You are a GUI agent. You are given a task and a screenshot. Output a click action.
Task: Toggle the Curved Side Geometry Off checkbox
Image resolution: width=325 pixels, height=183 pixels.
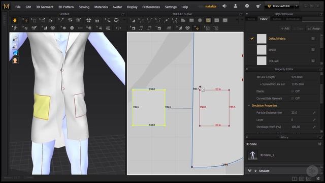click(x=292, y=98)
